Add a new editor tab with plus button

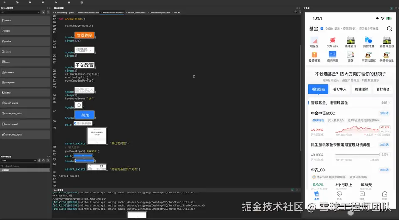[296, 12]
